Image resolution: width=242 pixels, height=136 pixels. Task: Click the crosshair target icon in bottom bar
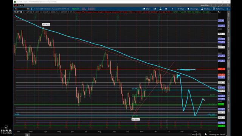(x=197, y=134)
